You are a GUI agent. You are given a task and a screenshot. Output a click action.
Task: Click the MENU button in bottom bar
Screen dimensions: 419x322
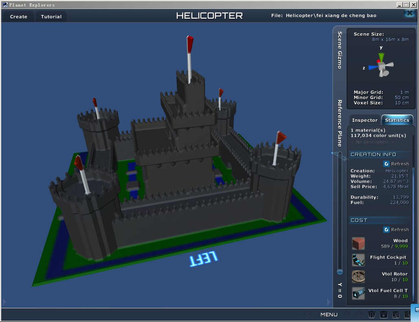tap(329, 315)
